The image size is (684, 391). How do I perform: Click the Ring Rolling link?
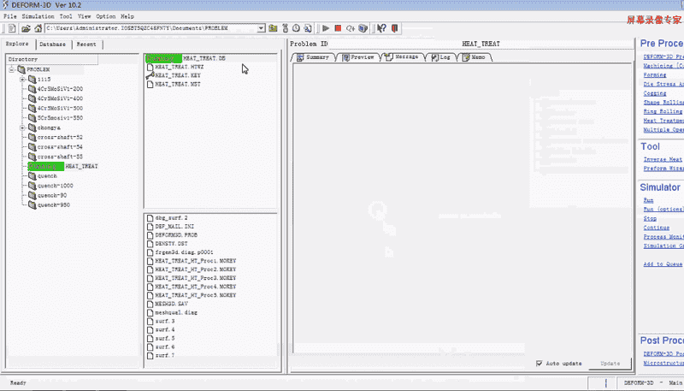coord(663,112)
